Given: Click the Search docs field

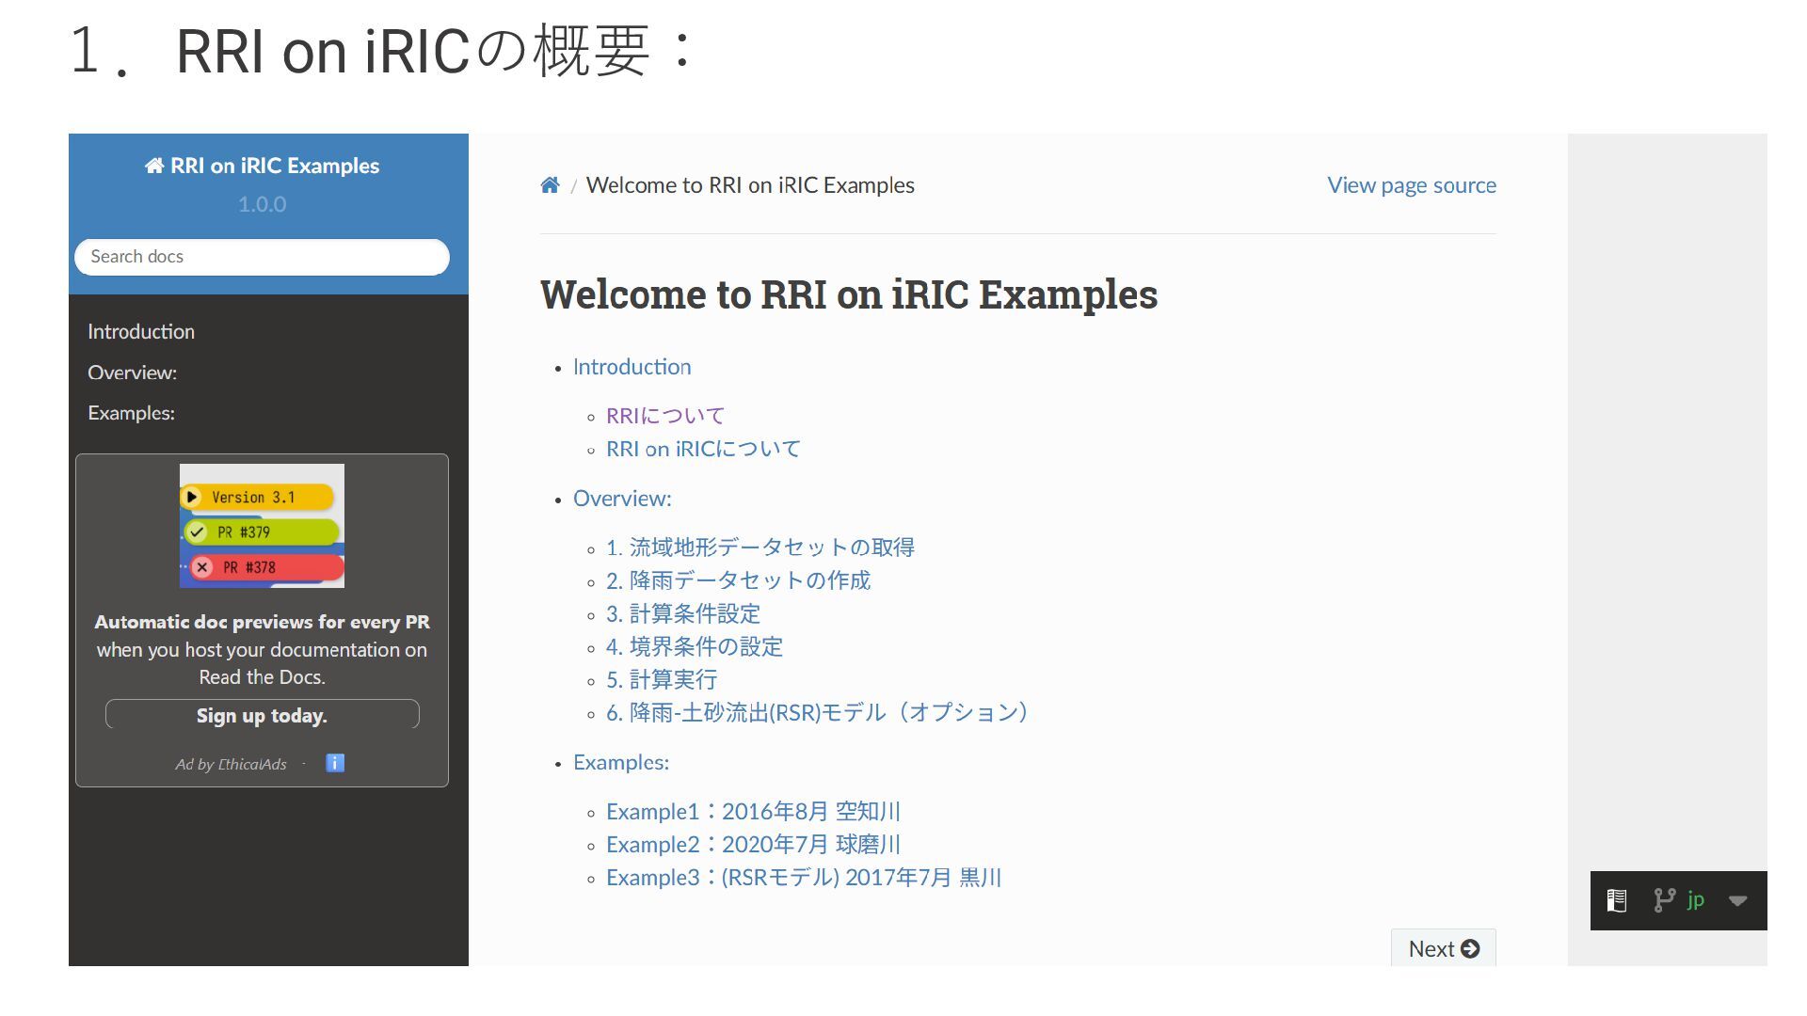Looking at the screenshot, I should pyautogui.click(x=262, y=257).
